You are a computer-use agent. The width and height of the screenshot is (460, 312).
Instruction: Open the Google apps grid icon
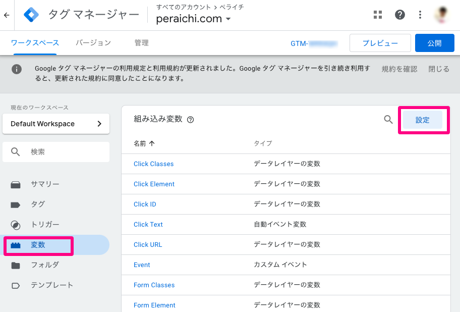click(x=378, y=15)
